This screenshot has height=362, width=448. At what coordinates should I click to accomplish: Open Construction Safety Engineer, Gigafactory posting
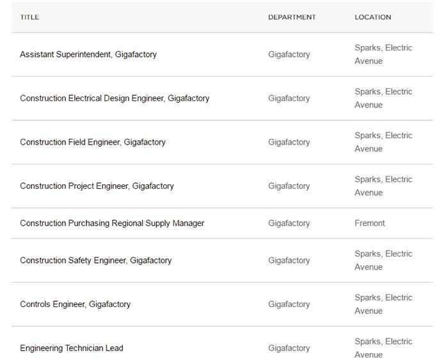(96, 260)
